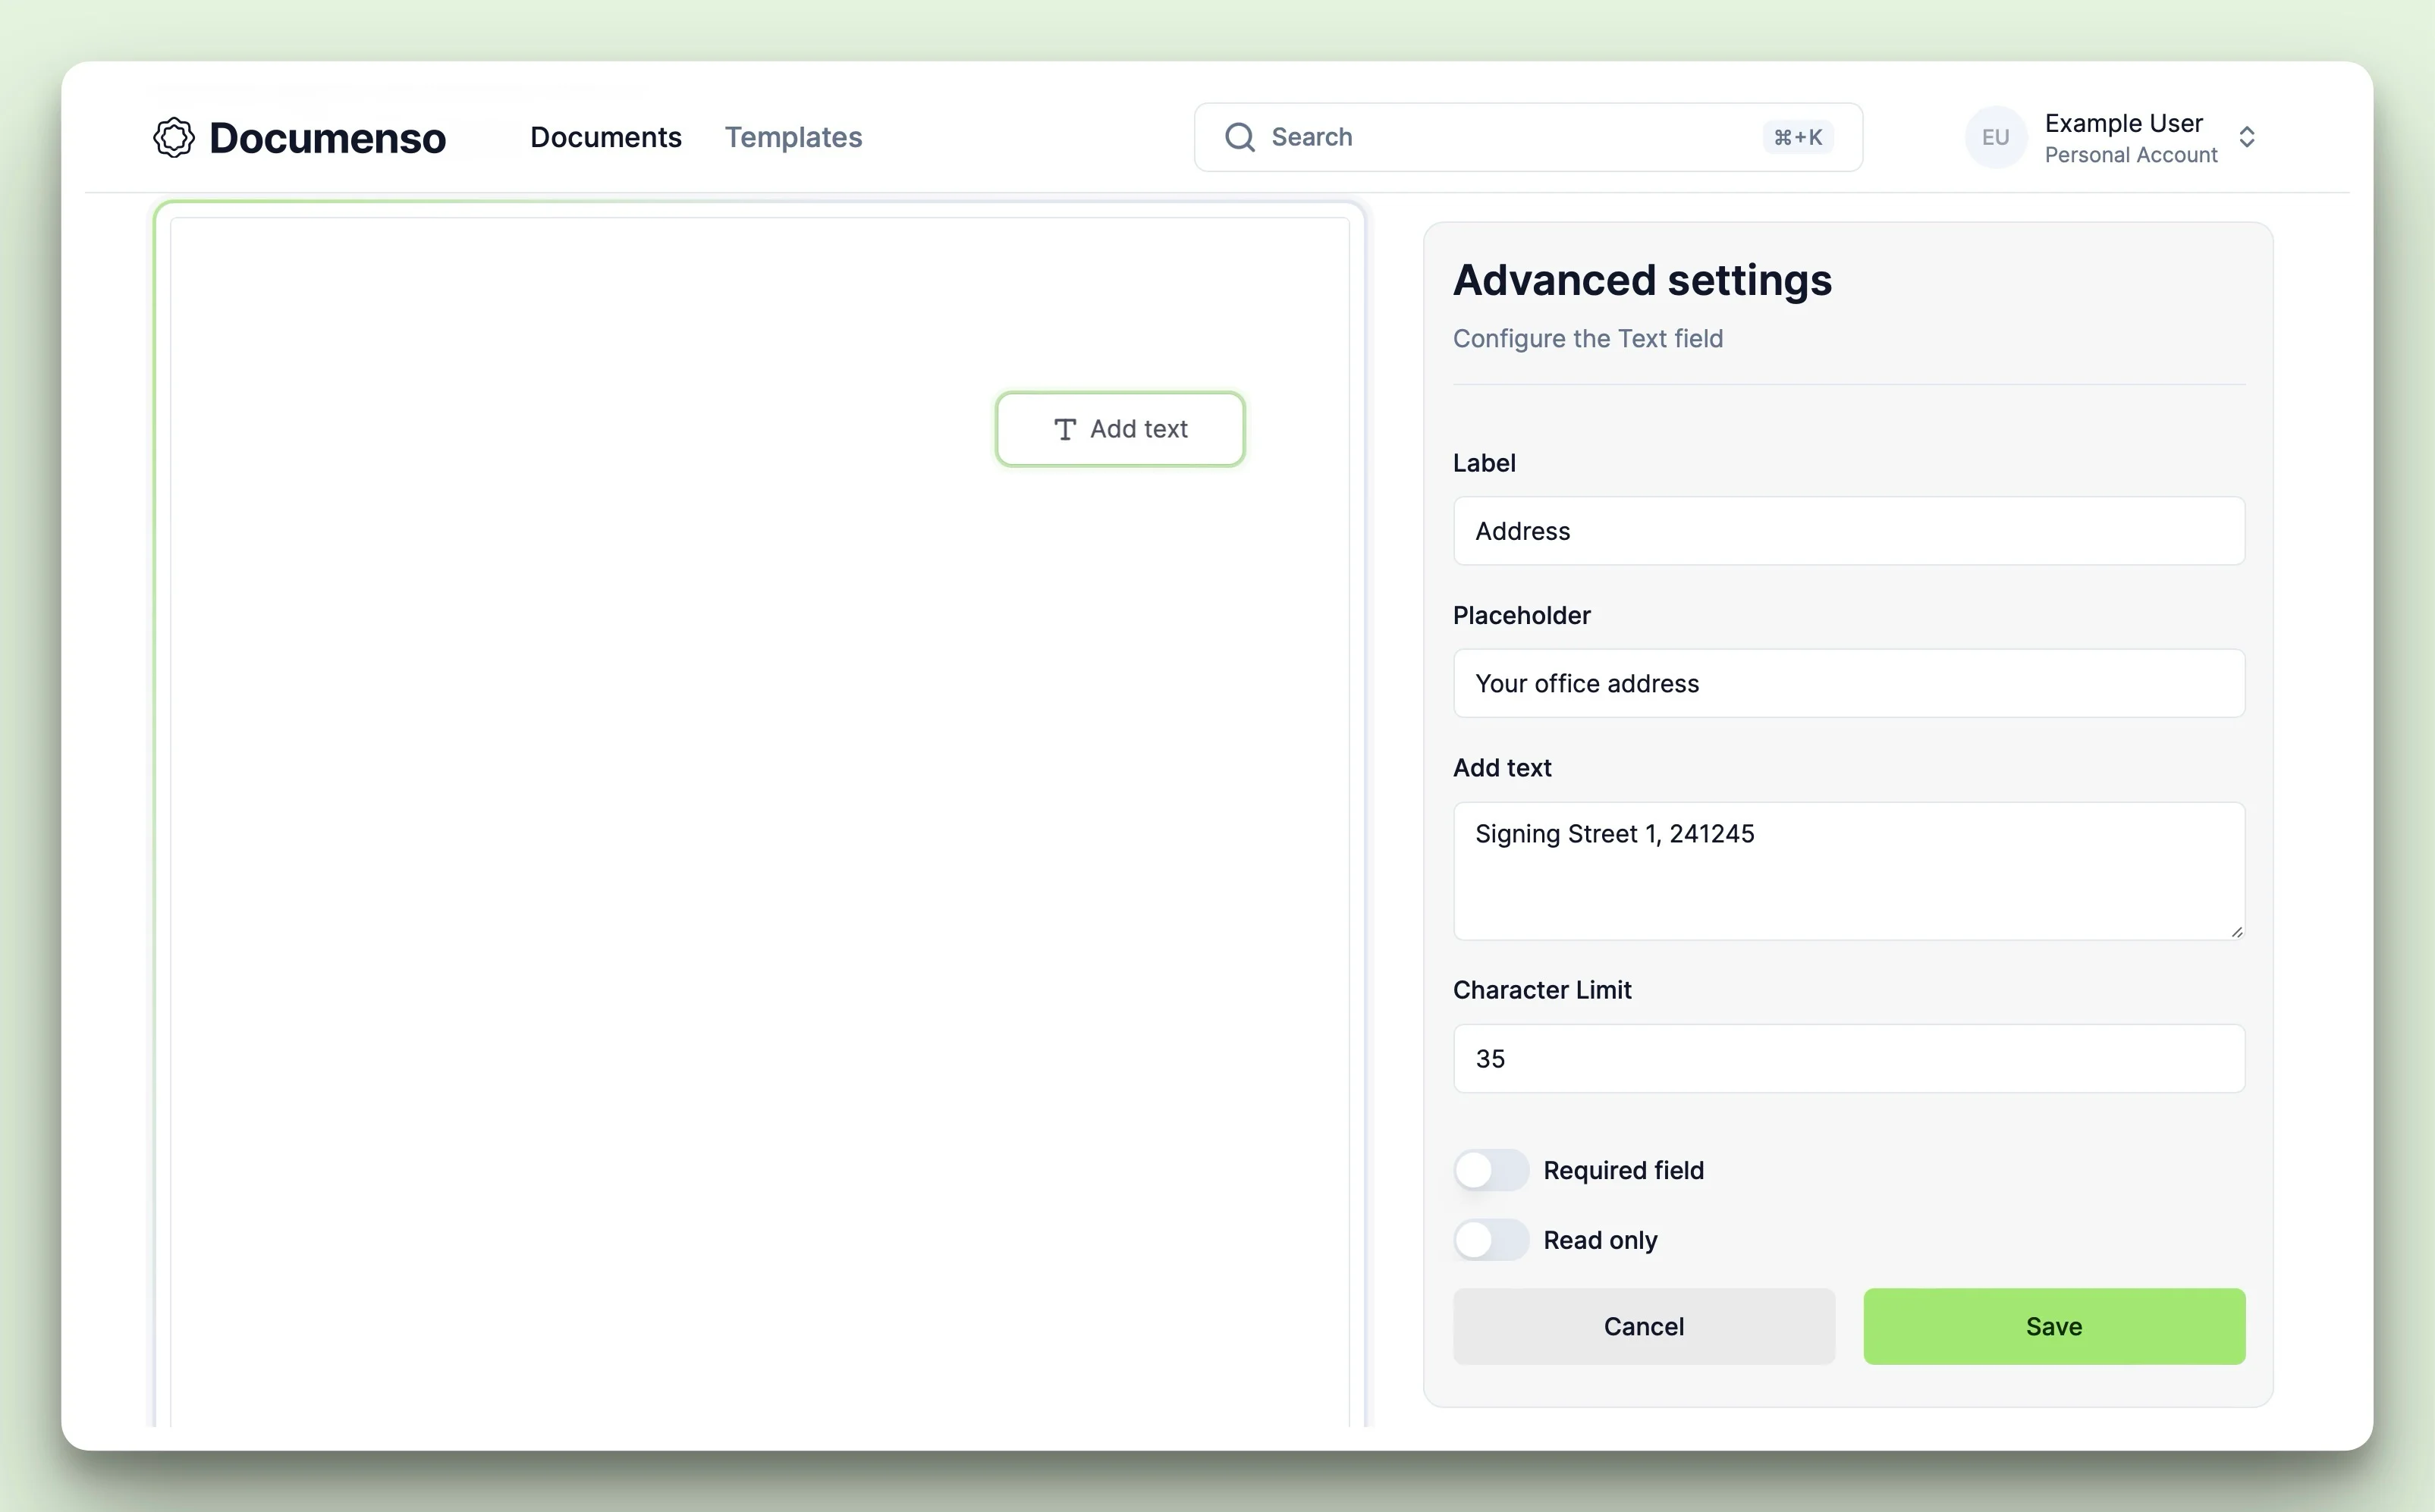This screenshot has height=1512, width=2435.
Task: Click the EU user avatar icon
Action: point(1994,136)
